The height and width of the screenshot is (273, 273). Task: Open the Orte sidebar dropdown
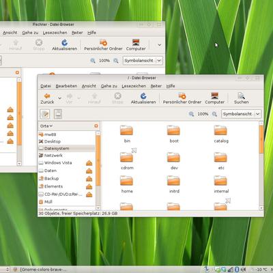coord(46,126)
